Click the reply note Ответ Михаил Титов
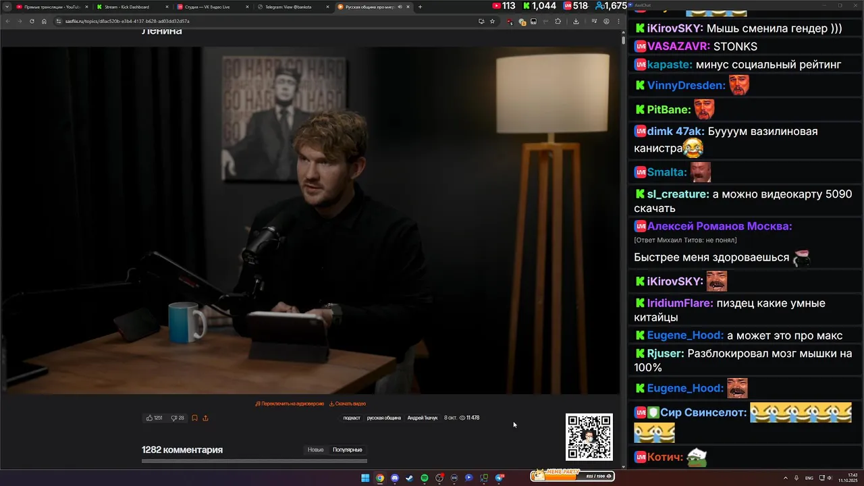864x486 pixels. point(685,240)
